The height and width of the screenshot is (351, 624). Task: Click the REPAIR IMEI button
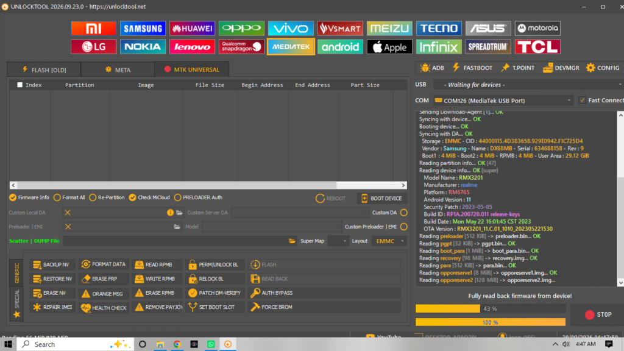(x=52, y=307)
